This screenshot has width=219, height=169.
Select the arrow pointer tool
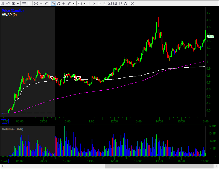coord(53,3)
